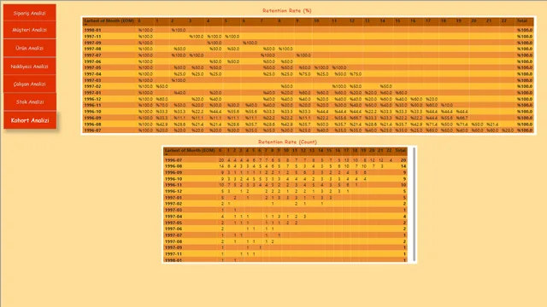Select row '1997-03' in the Count table
Image resolution: width=547 pixels, height=307 pixels.
[x=285, y=210]
